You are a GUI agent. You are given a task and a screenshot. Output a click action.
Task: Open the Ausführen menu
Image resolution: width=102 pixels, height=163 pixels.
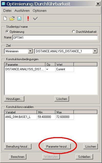pyautogui.click(x=22, y=11)
